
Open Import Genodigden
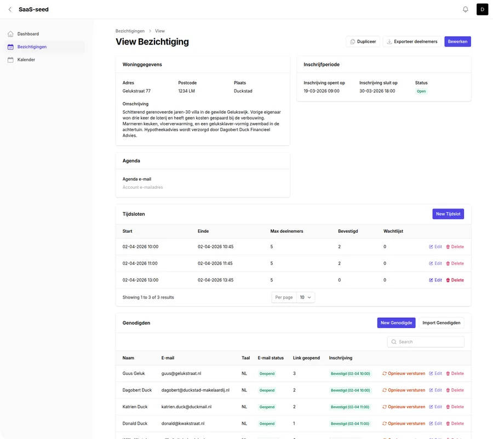(441, 323)
